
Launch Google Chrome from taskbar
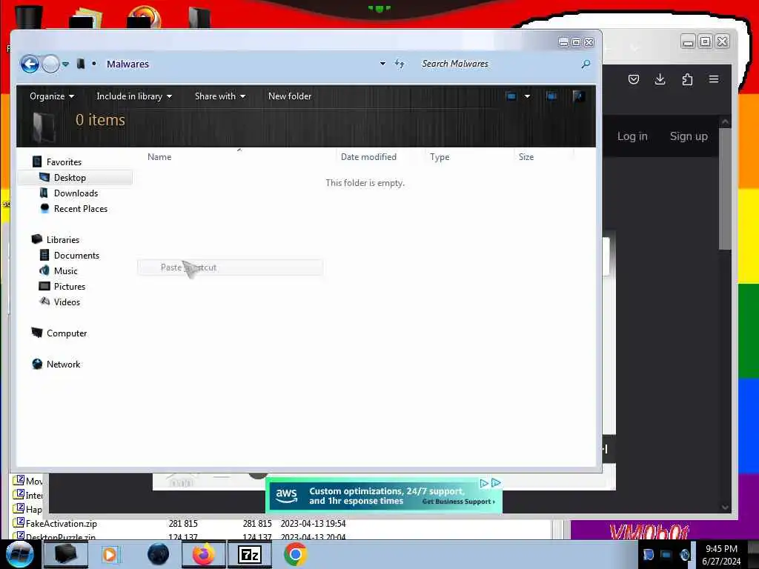click(295, 554)
